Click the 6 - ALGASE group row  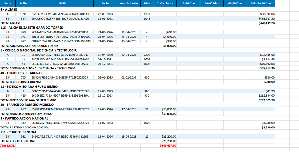(x=9, y=9)
